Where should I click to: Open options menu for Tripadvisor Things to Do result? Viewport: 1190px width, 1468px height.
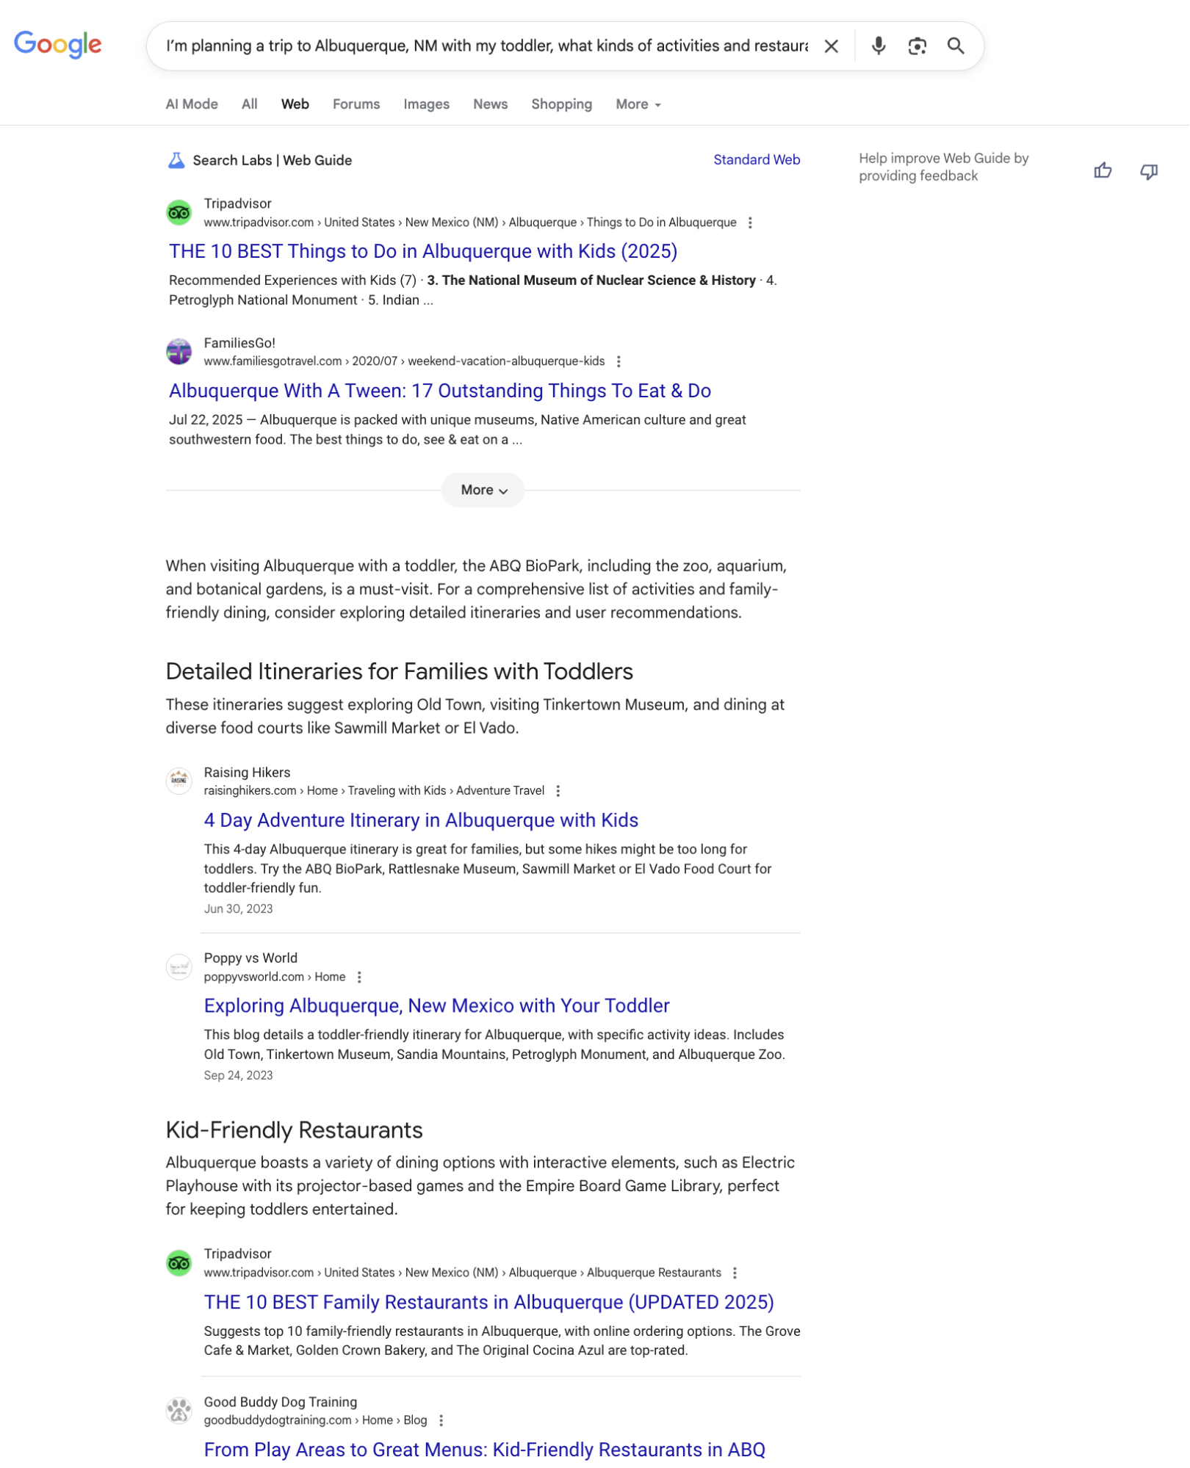(x=751, y=223)
